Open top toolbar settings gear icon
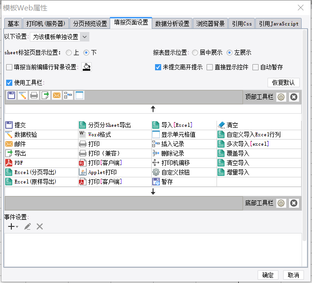This screenshot has width=312, height=283. tap(281, 97)
